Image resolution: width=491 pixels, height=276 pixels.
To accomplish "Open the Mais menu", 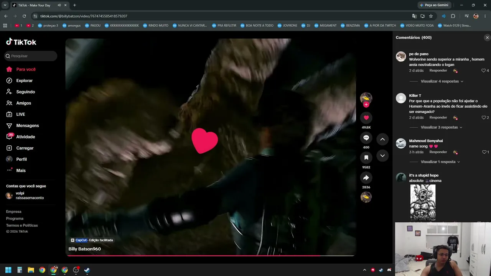I will 21,171.
